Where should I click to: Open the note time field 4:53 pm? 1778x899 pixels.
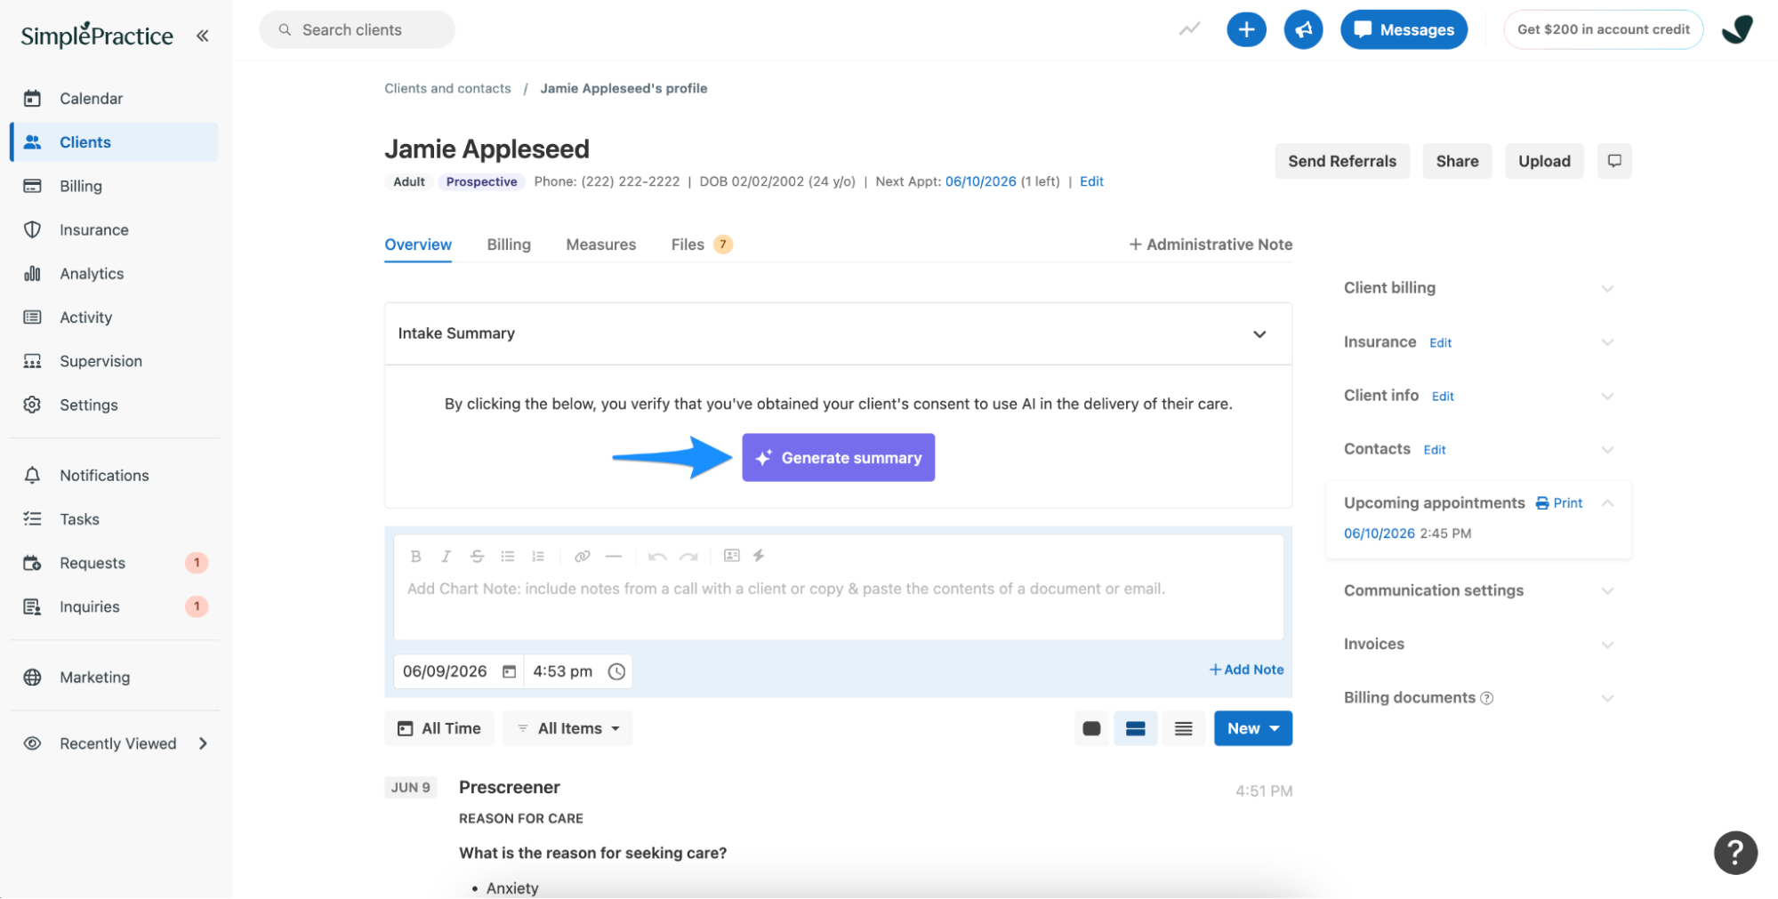[x=578, y=671]
